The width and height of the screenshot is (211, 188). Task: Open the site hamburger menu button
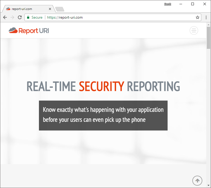194,30
